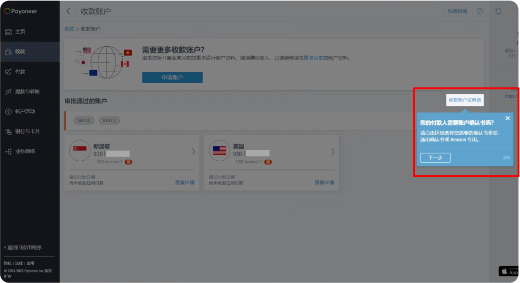Click the globe illustration with flags
Screen dimensions: 520x283
click(x=104, y=62)
